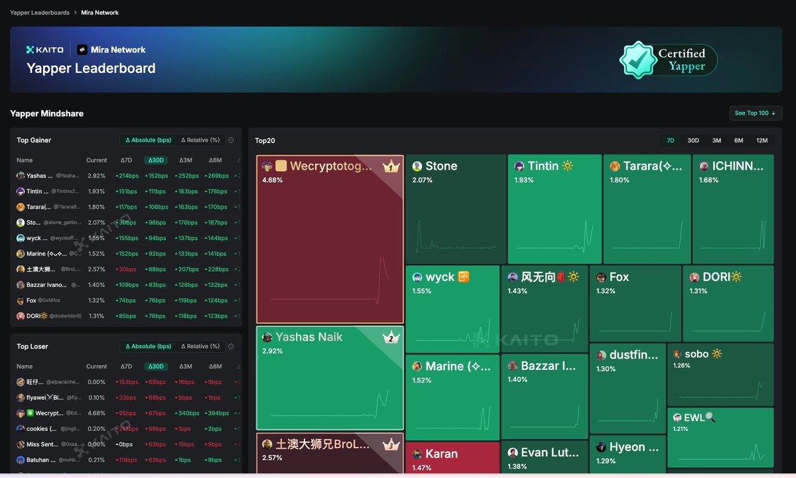Open Top Loser info icon
This screenshot has height=478, width=796.
231,346
